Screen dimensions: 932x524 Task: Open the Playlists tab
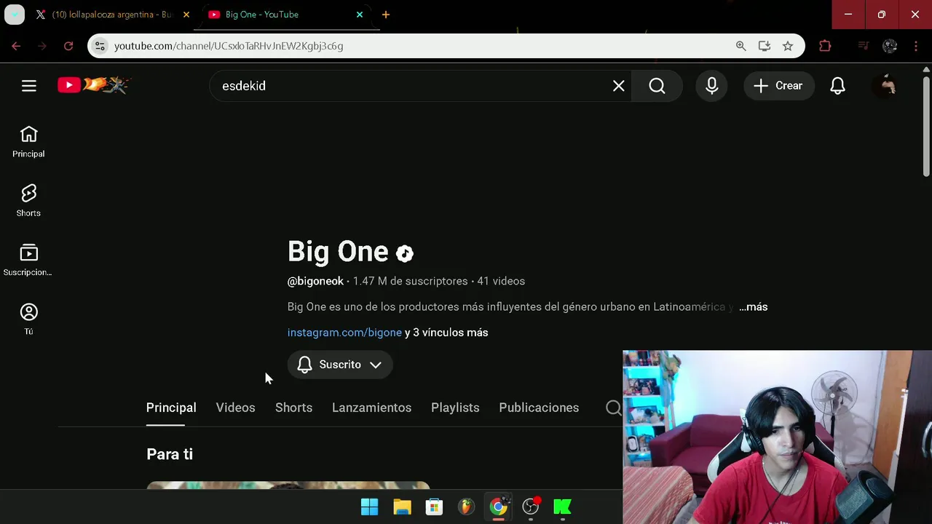[x=455, y=408]
